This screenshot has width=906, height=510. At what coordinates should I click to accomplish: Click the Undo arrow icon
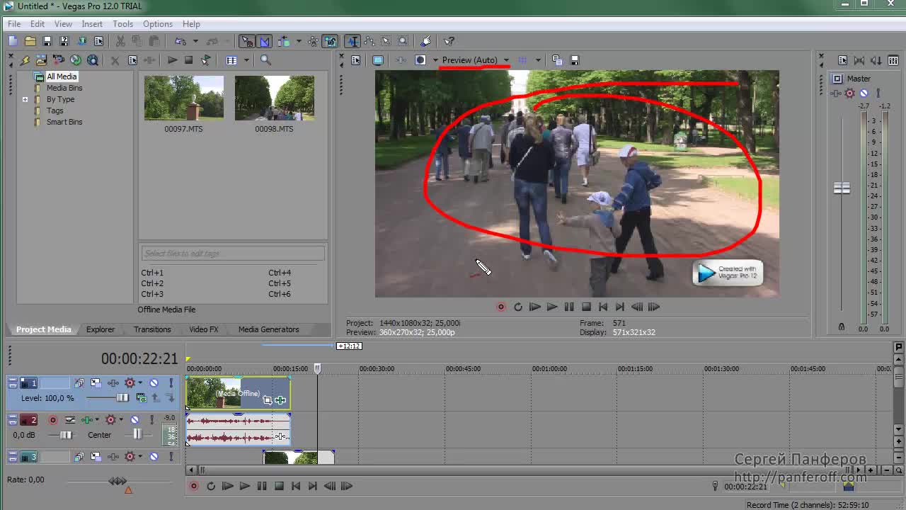(x=180, y=41)
